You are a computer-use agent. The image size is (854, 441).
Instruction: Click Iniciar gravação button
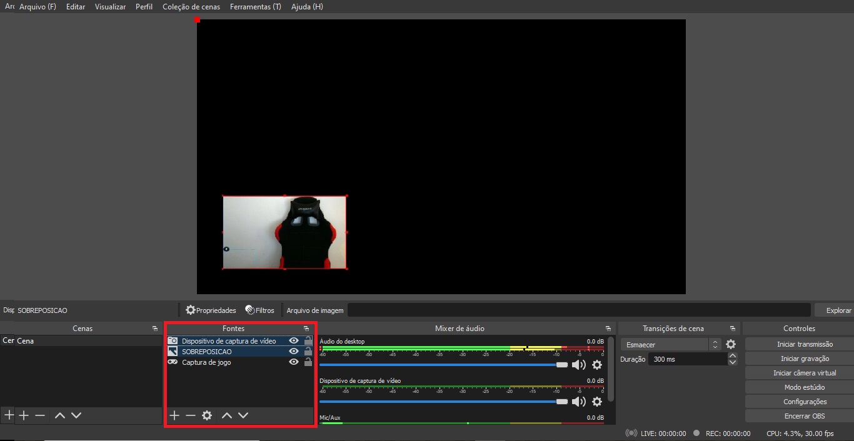point(805,359)
